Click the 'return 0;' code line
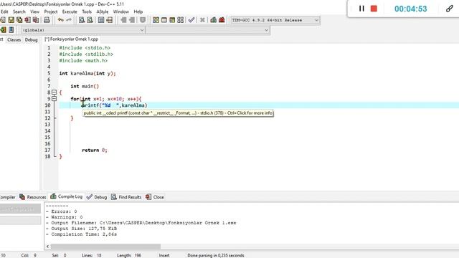Screen dimensions: 459x258 (94, 150)
